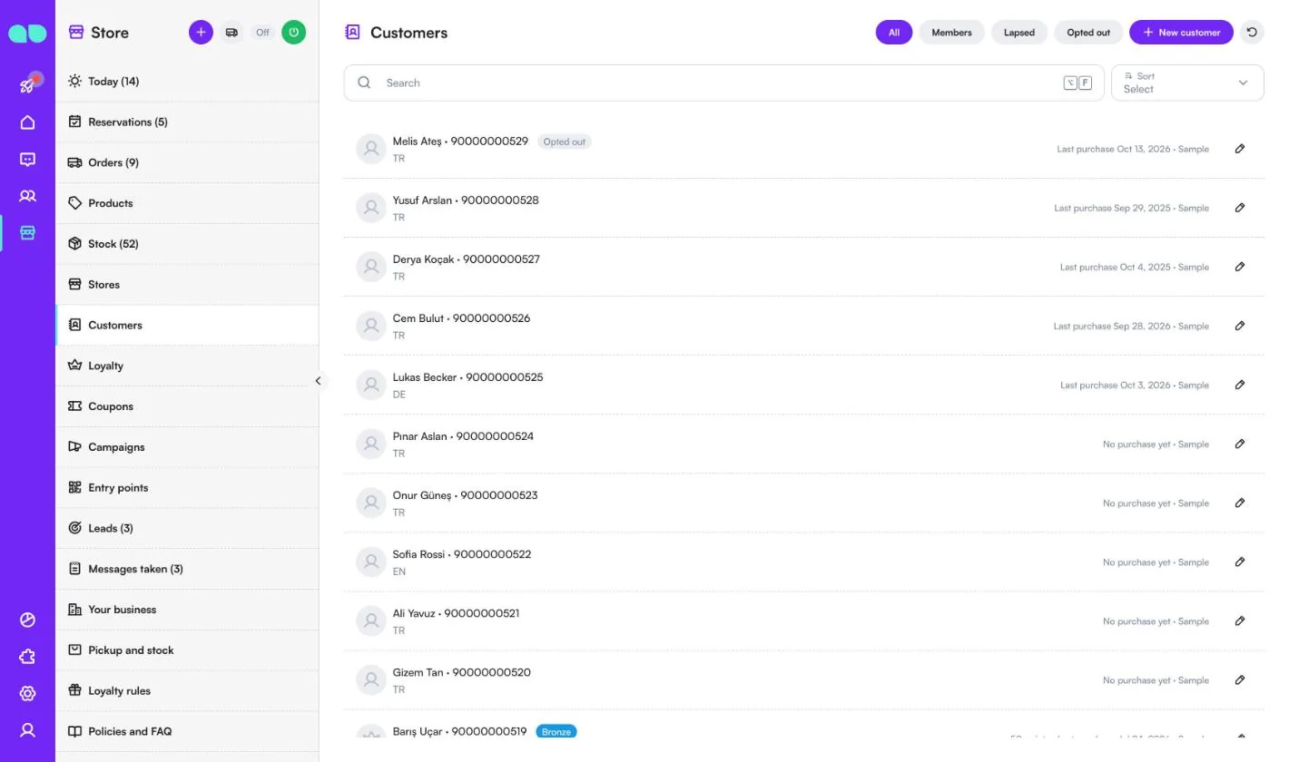Go to Loyalty section

187,366
